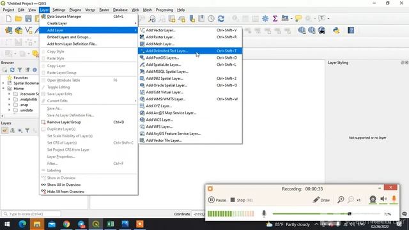The width and height of the screenshot is (409, 230).
Task: Click the Layers panel filter legend icon
Action: (27, 130)
